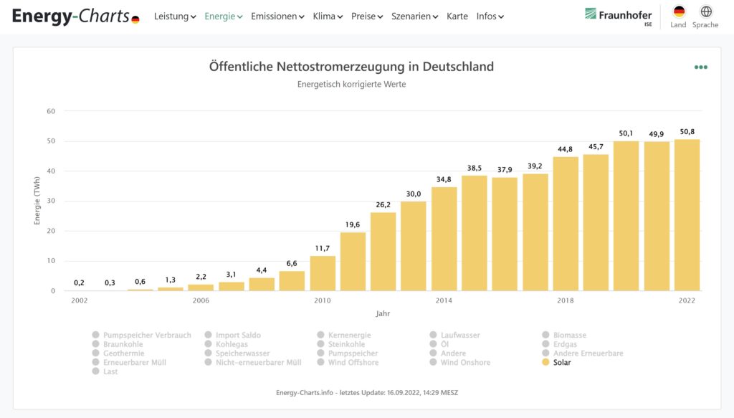Expand the Klima dropdown

pyautogui.click(x=325, y=16)
